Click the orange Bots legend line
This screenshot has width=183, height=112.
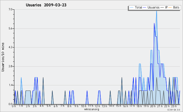pos(170,8)
